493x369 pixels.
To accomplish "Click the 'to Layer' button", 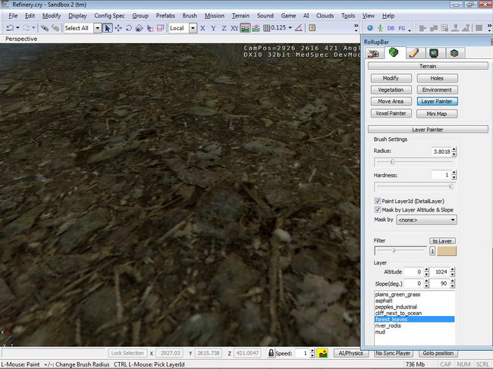I will 442,241.
